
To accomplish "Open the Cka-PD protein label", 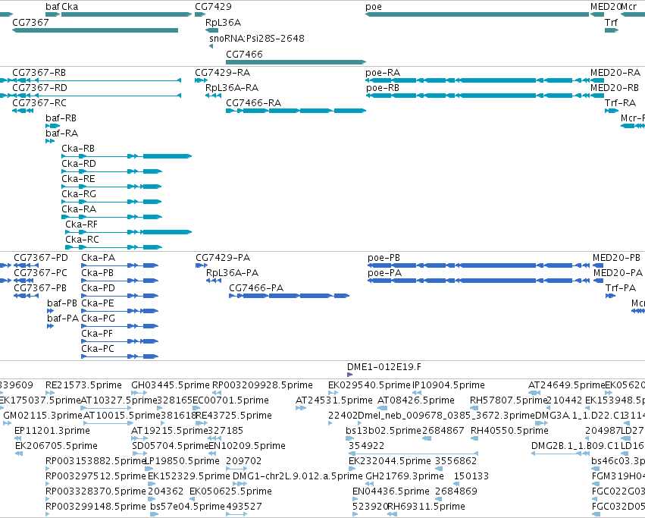I will 98,288.
